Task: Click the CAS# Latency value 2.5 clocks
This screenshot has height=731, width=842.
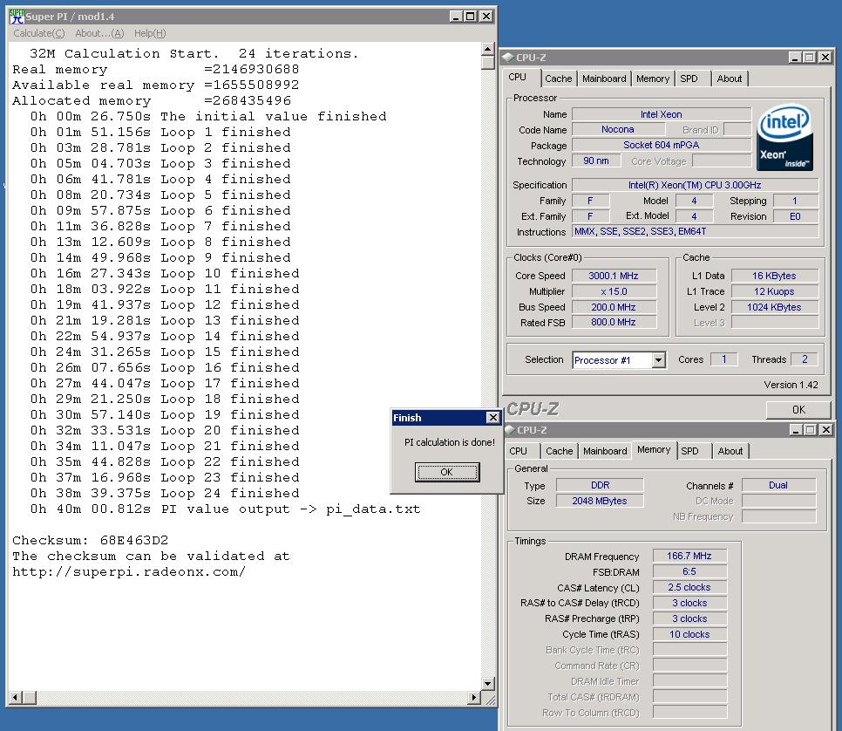Action: coord(689,587)
